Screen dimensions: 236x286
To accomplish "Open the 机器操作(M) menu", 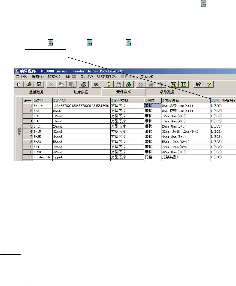I will (x=107, y=76).
